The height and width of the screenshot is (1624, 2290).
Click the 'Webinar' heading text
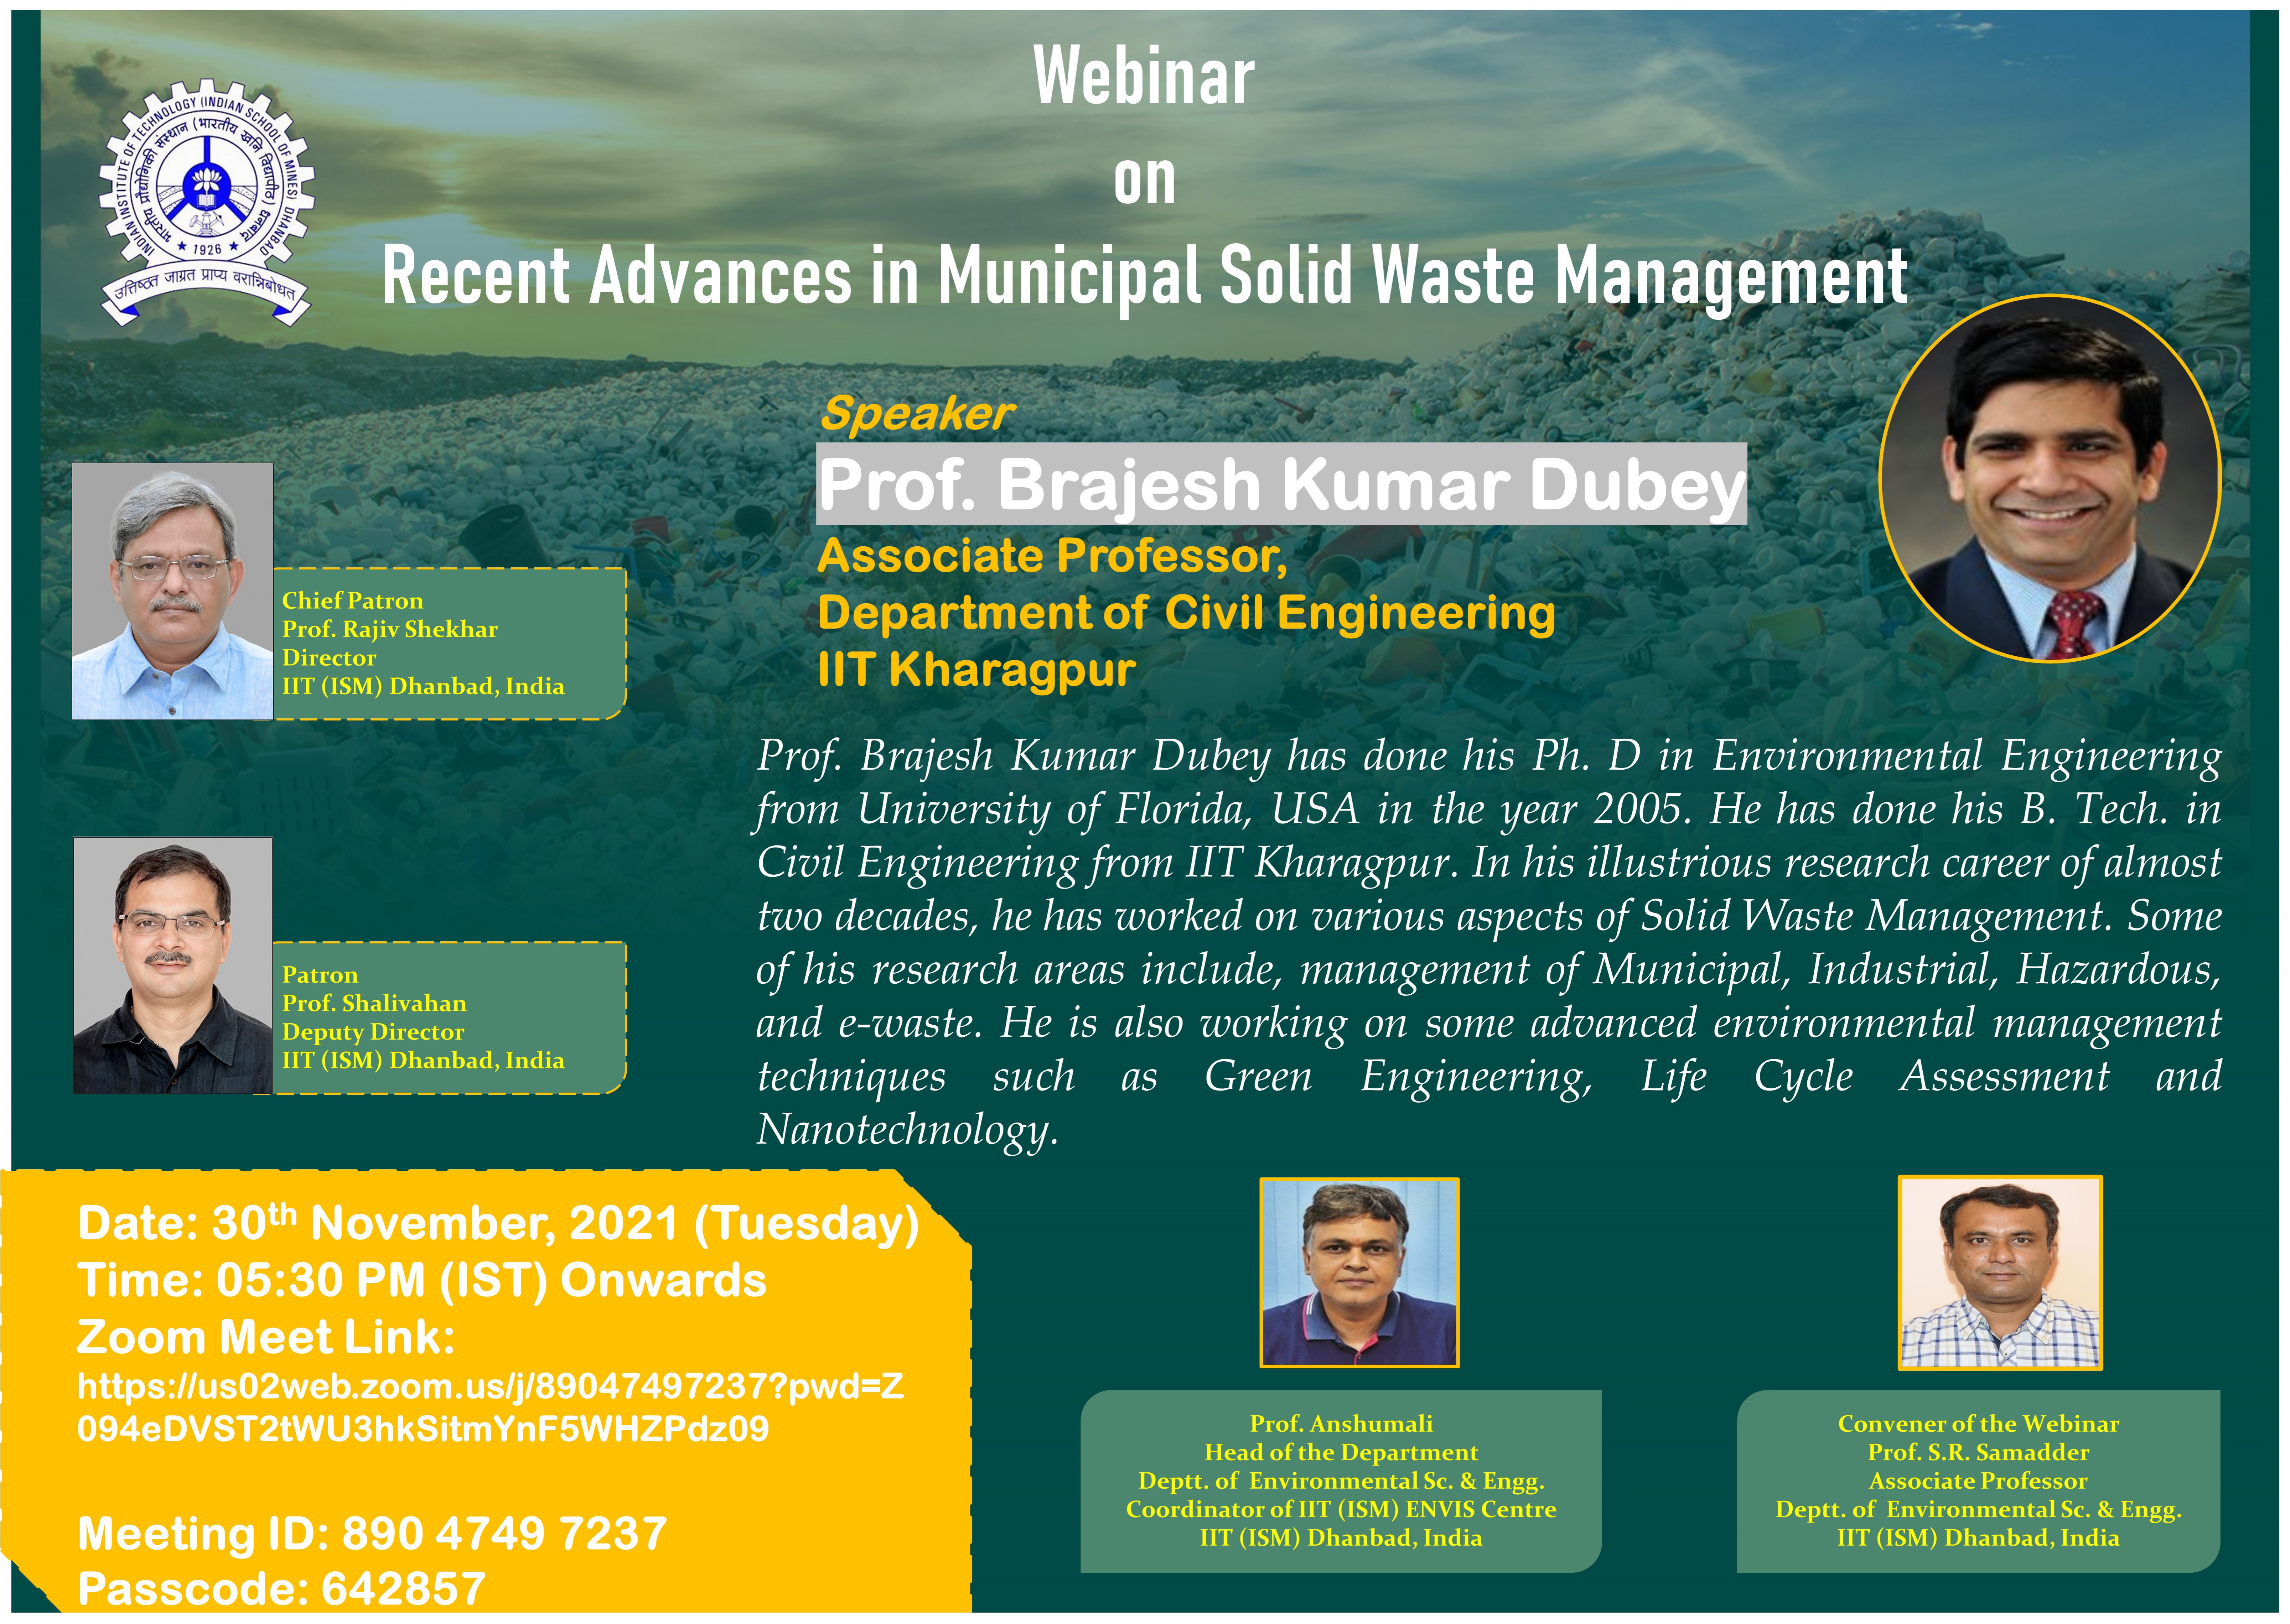pos(1144,76)
